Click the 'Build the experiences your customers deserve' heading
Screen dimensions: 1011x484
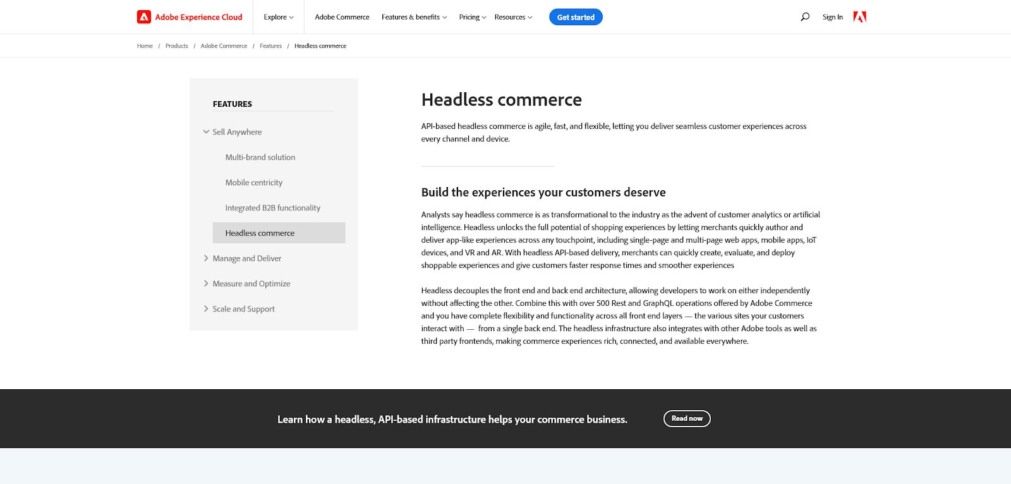pyautogui.click(x=543, y=192)
